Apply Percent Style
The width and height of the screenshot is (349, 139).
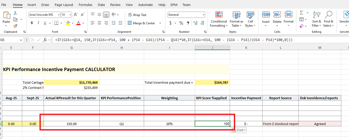tap(181, 23)
